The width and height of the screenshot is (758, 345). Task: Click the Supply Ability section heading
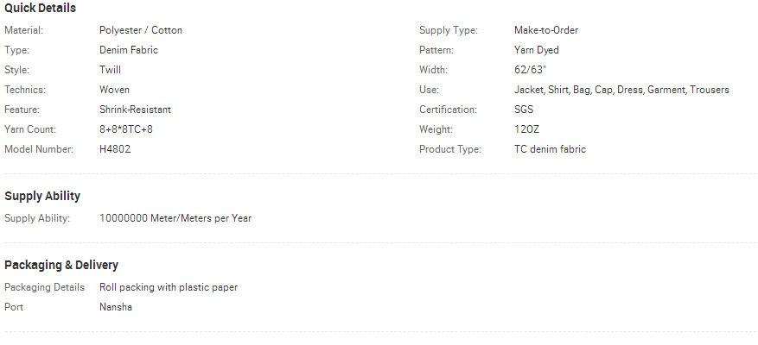pyautogui.click(x=42, y=197)
